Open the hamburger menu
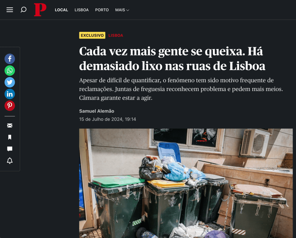This screenshot has width=296, height=238. coord(10,10)
